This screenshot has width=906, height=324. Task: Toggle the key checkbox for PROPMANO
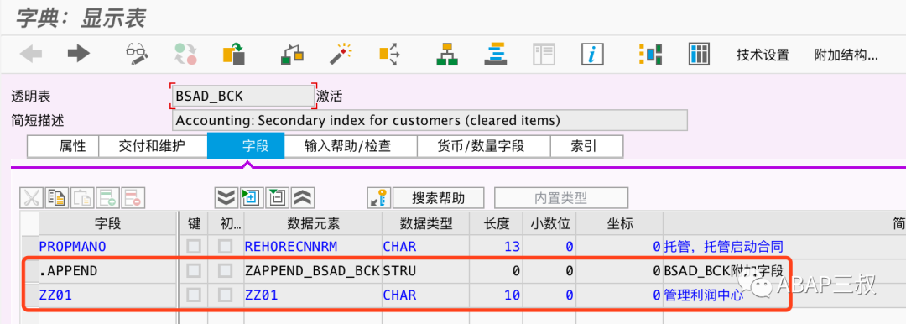(194, 247)
